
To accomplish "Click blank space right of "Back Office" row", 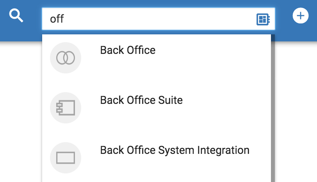I will click(215, 55).
